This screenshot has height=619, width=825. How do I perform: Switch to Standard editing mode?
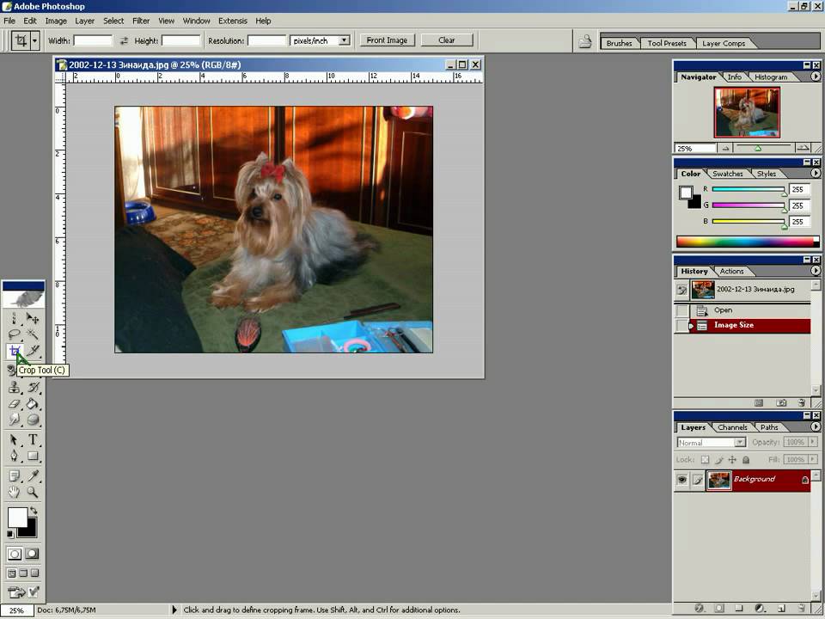[x=15, y=554]
